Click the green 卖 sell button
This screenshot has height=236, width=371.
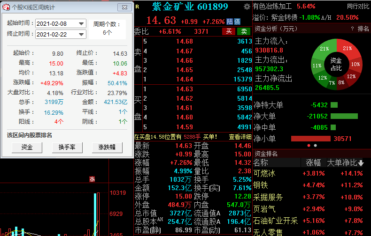(x=244, y=31)
